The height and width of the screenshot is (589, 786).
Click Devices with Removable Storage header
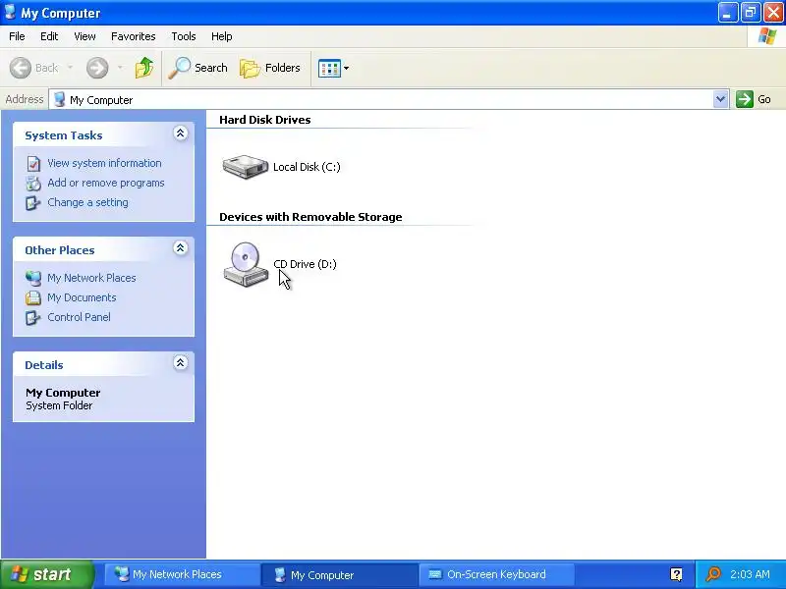310,217
